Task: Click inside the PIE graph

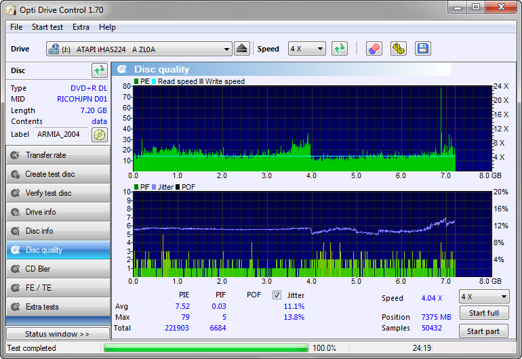Action: [x=313, y=129]
